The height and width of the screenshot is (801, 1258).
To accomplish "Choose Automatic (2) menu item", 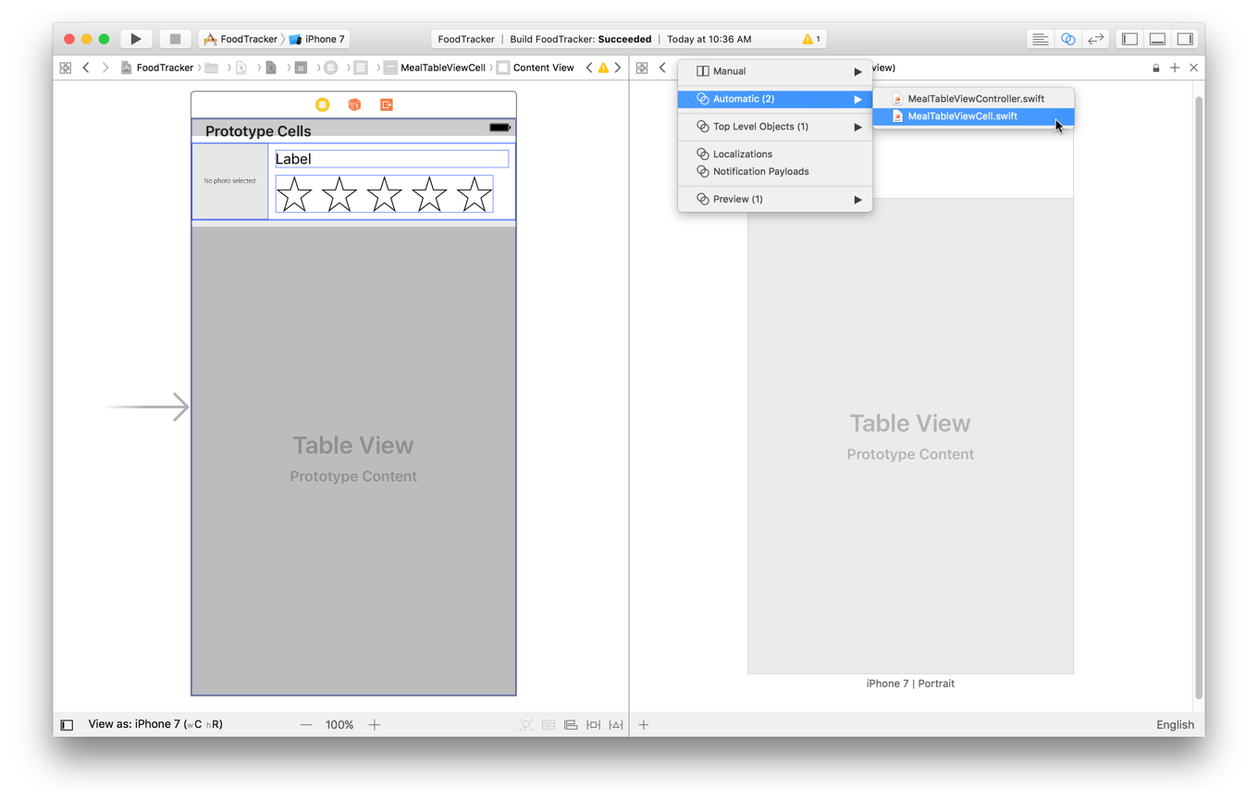I will (x=775, y=99).
